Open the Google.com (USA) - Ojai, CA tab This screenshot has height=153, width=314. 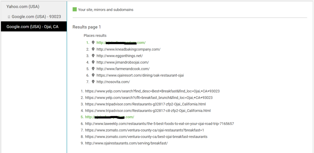coord(34,27)
